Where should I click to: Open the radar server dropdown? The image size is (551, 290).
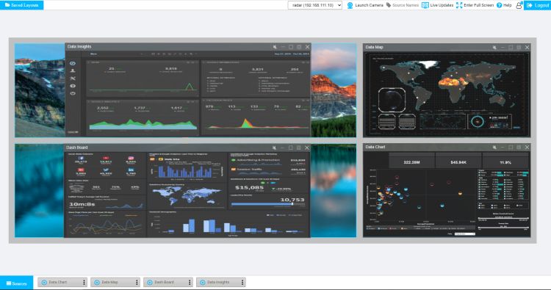click(x=315, y=5)
